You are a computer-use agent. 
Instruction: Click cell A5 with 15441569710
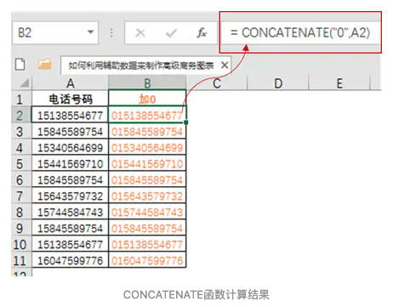point(71,163)
